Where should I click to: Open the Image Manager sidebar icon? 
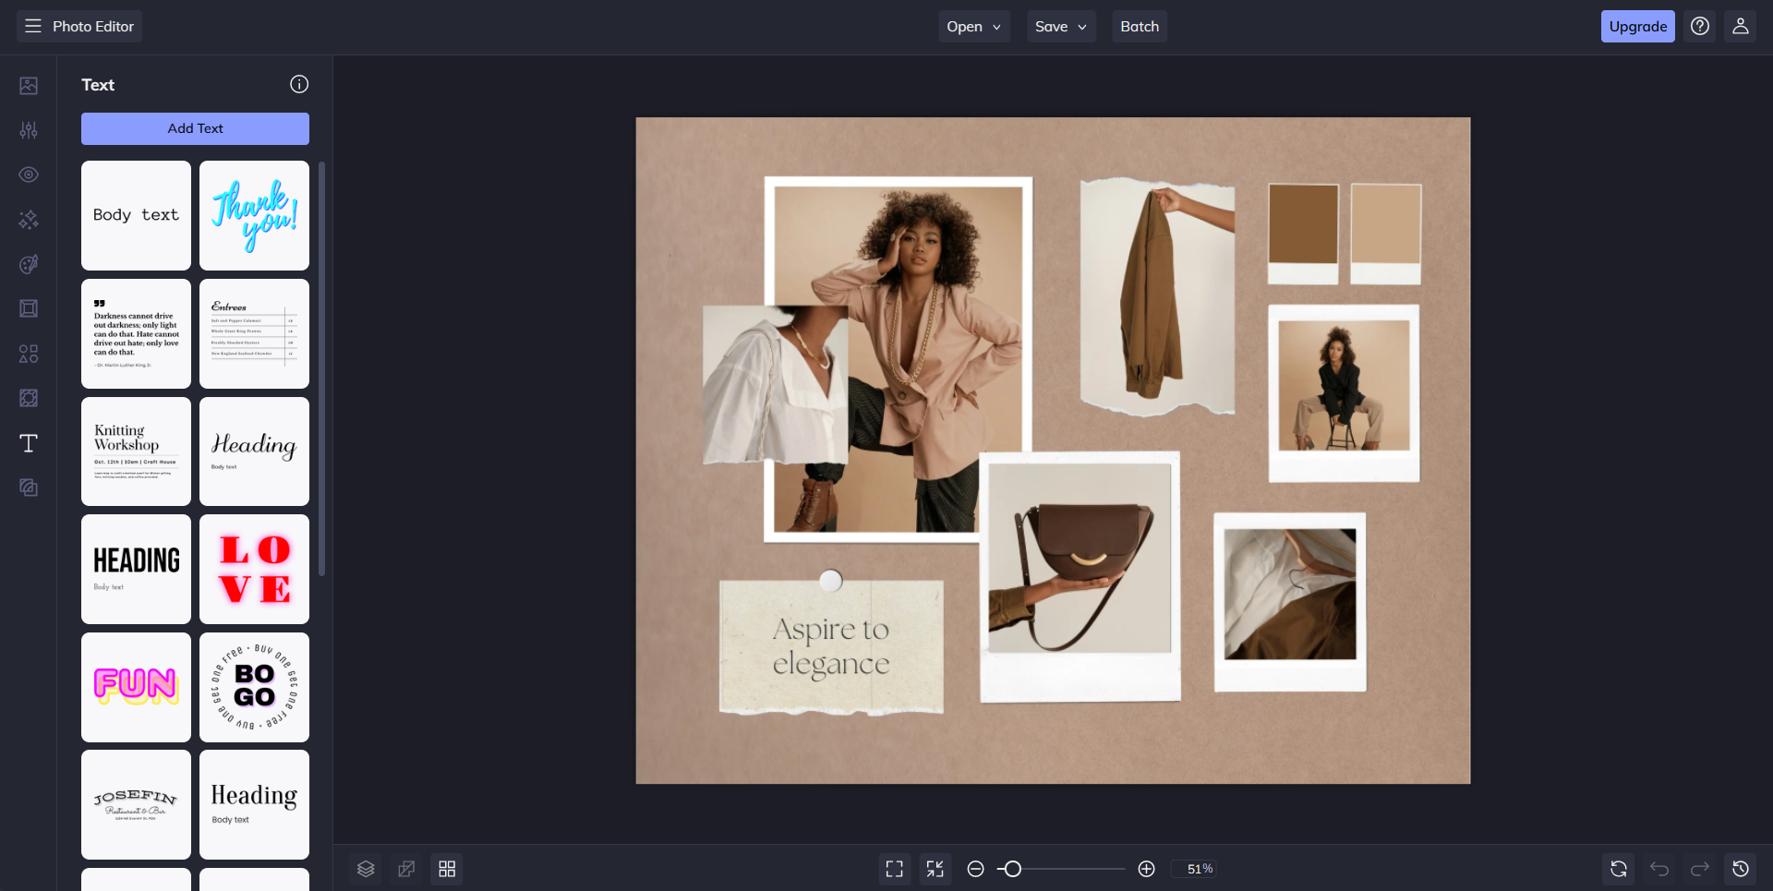(x=29, y=86)
